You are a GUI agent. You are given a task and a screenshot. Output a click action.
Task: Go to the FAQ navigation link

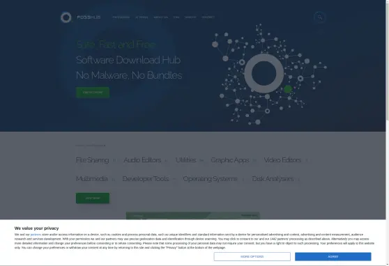[x=176, y=17]
